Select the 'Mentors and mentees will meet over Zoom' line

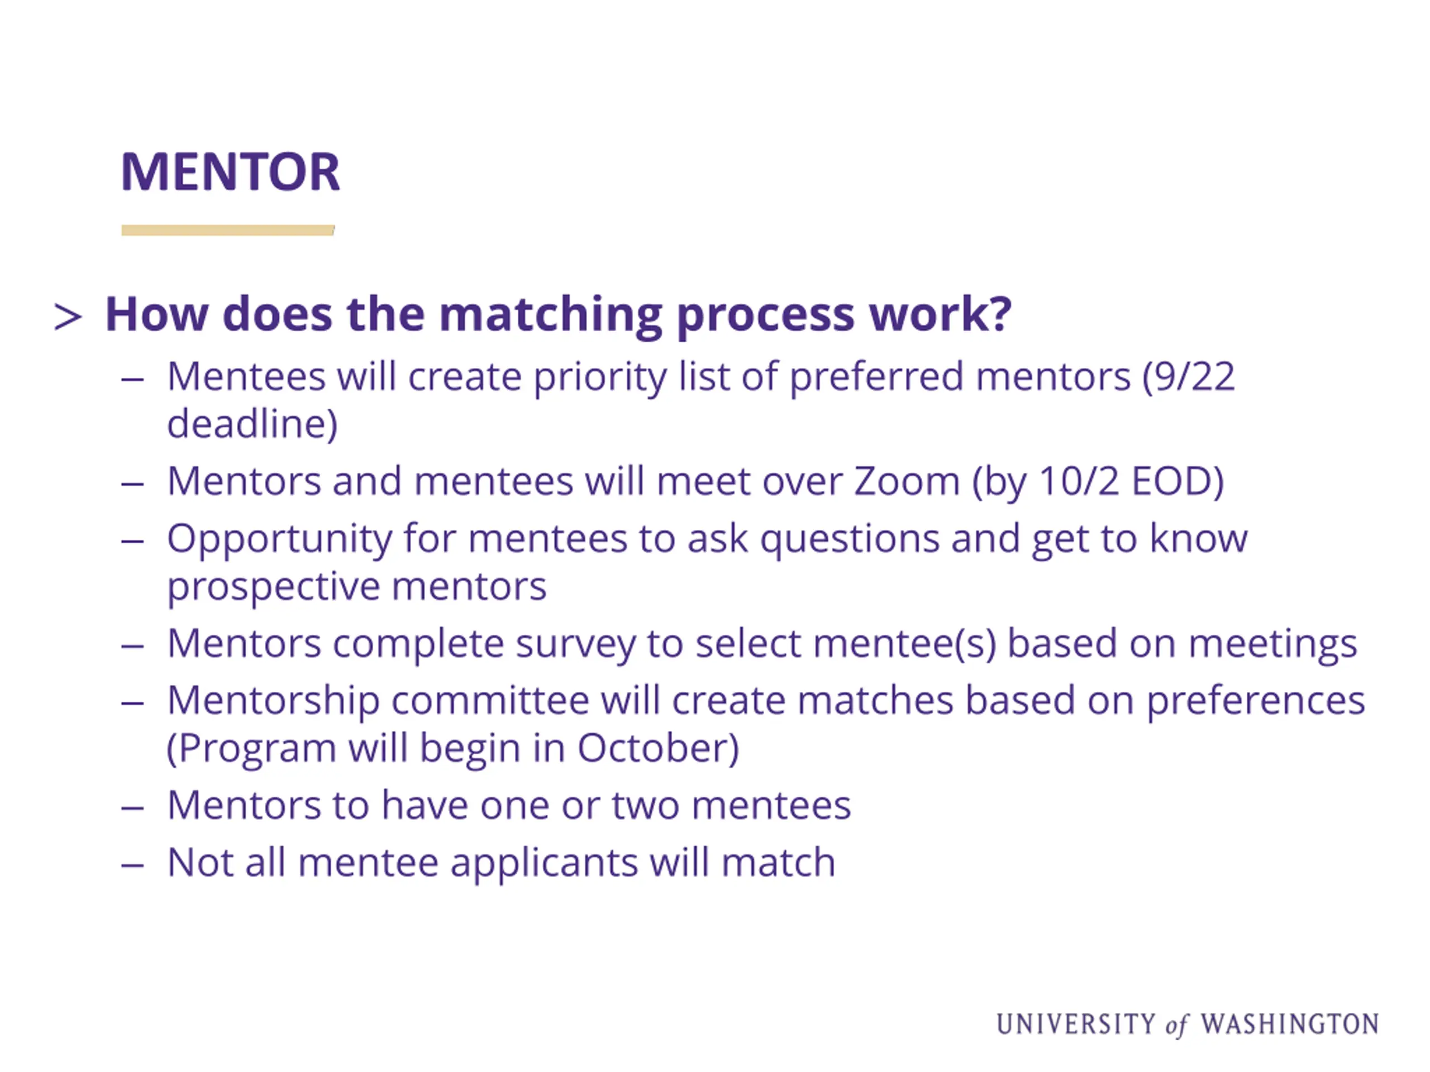point(695,482)
